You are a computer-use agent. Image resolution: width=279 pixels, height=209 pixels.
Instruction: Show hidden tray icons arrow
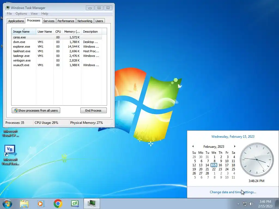pyautogui.click(x=238, y=204)
